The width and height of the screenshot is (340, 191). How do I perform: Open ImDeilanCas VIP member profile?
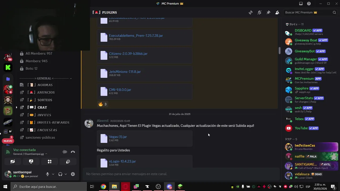(311, 147)
